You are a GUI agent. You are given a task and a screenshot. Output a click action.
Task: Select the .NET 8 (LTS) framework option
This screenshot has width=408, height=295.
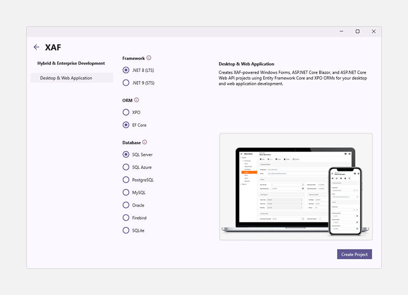tap(126, 70)
